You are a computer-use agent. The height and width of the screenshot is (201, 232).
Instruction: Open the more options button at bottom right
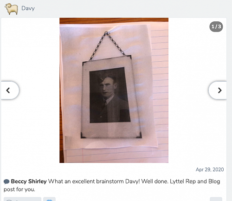(216, 199)
